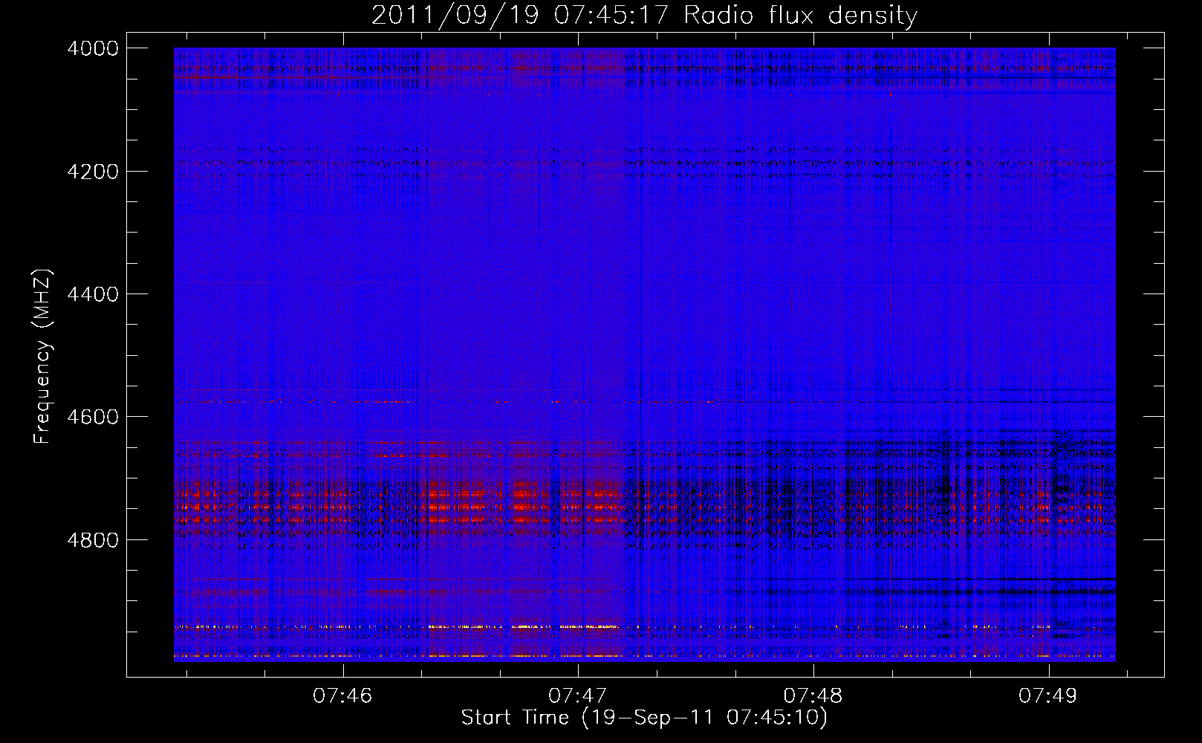The image size is (1202, 743).
Task: Click the 4000 frequency tick label
Action: pos(92,48)
